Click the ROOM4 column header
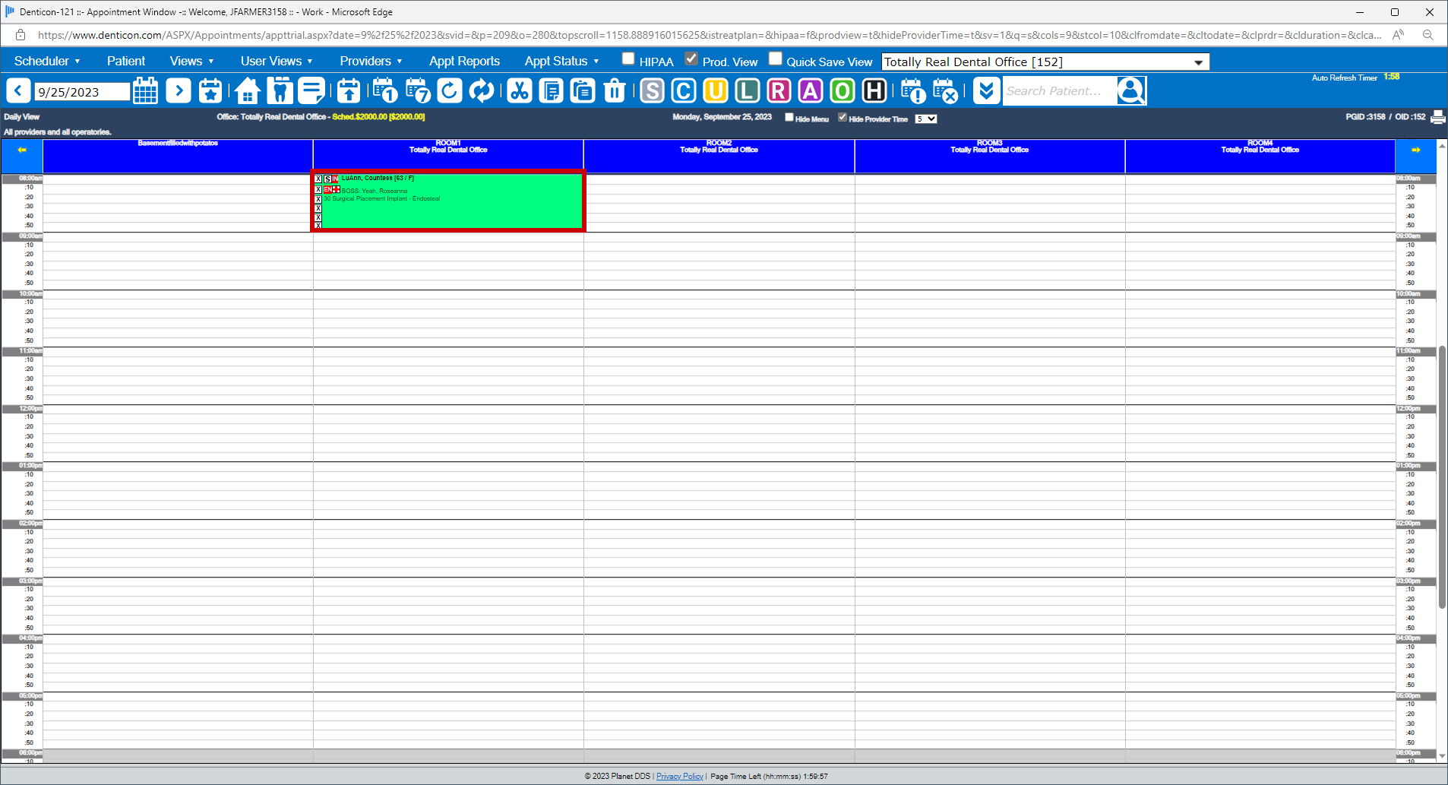Screen dimensions: 1448x785 point(1260,156)
